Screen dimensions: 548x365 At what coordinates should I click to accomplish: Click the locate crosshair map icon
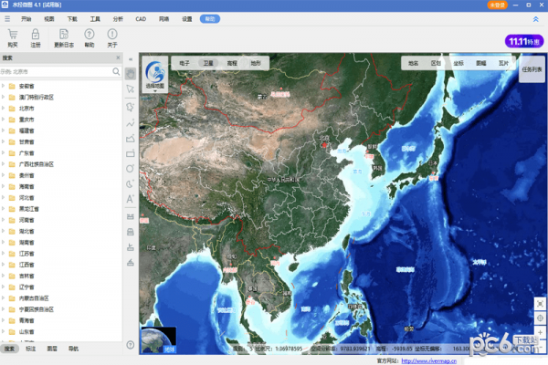click(541, 318)
